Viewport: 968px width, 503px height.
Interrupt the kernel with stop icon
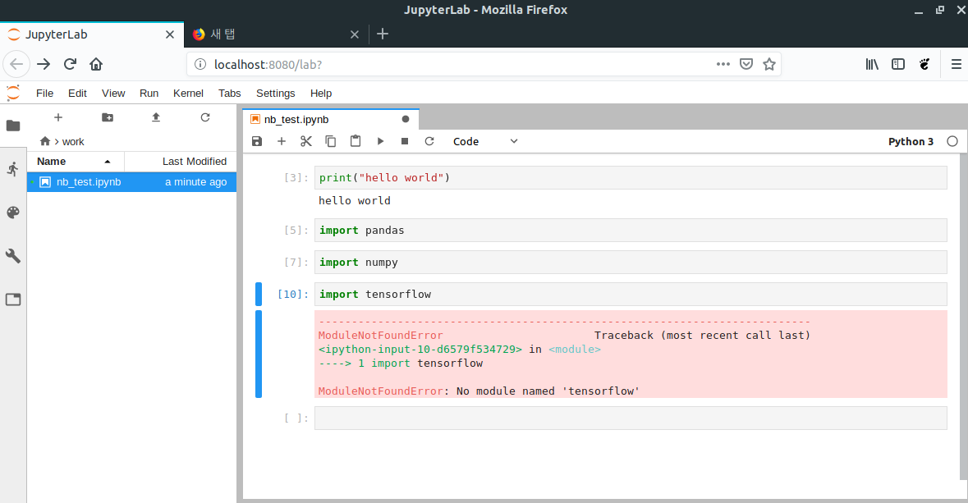(405, 141)
